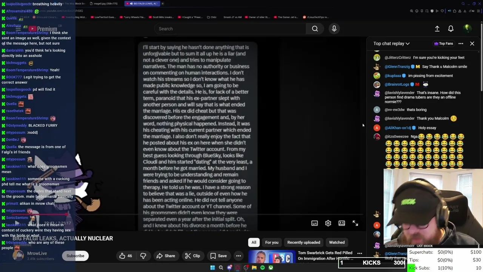Open the YouTube notifications bell
The height and width of the screenshot is (272, 483).
tap(451, 29)
